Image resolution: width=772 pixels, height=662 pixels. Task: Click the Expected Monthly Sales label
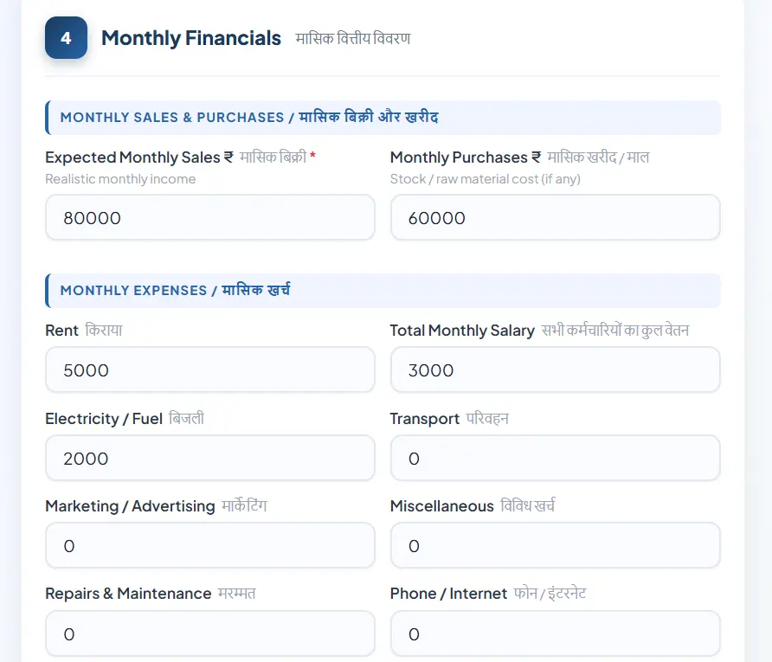point(180,157)
